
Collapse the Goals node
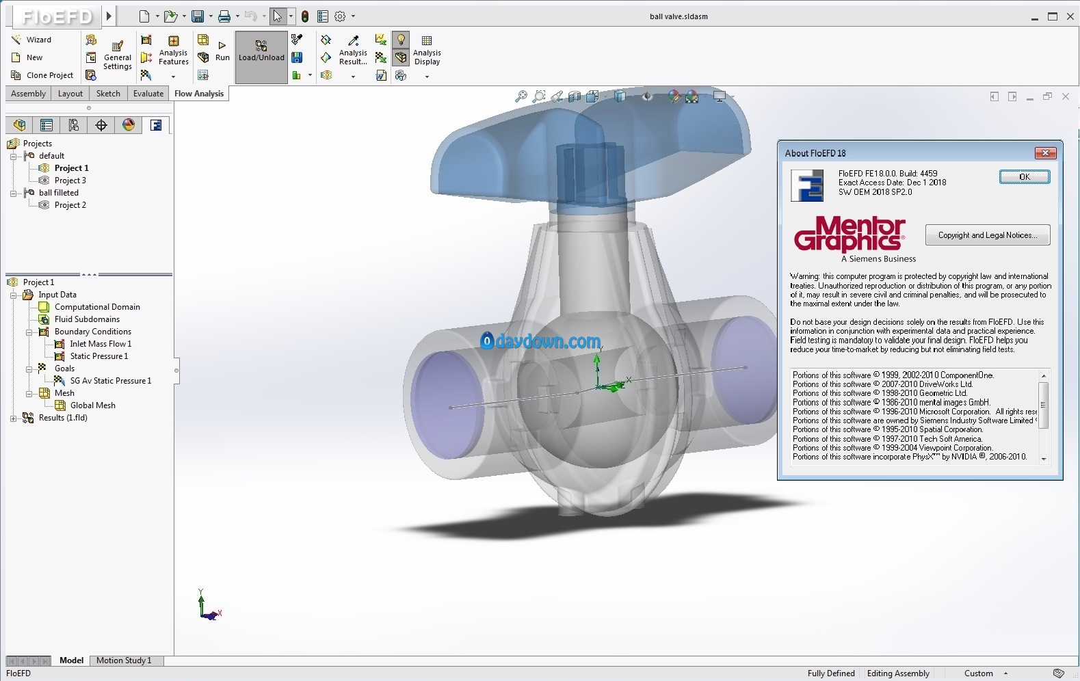[29, 369]
